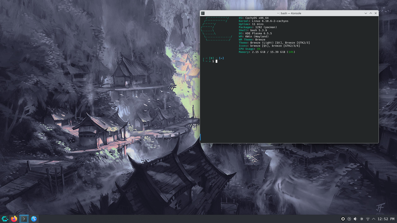Open the Falkon browser from the taskbar
This screenshot has height=223, width=397.
click(34, 219)
